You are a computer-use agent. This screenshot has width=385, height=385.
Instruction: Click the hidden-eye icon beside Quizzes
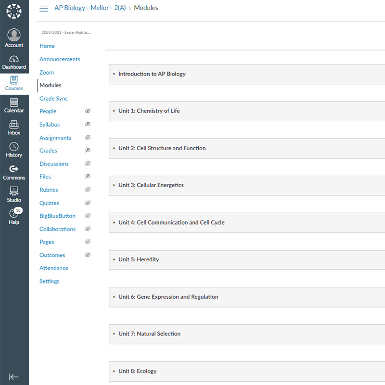88,203
